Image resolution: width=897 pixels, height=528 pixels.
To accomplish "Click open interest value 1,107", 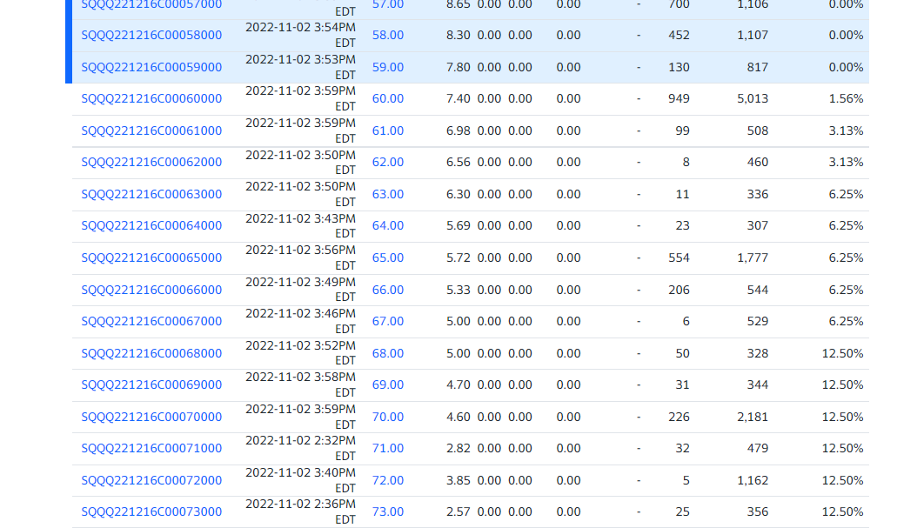I will tap(753, 36).
